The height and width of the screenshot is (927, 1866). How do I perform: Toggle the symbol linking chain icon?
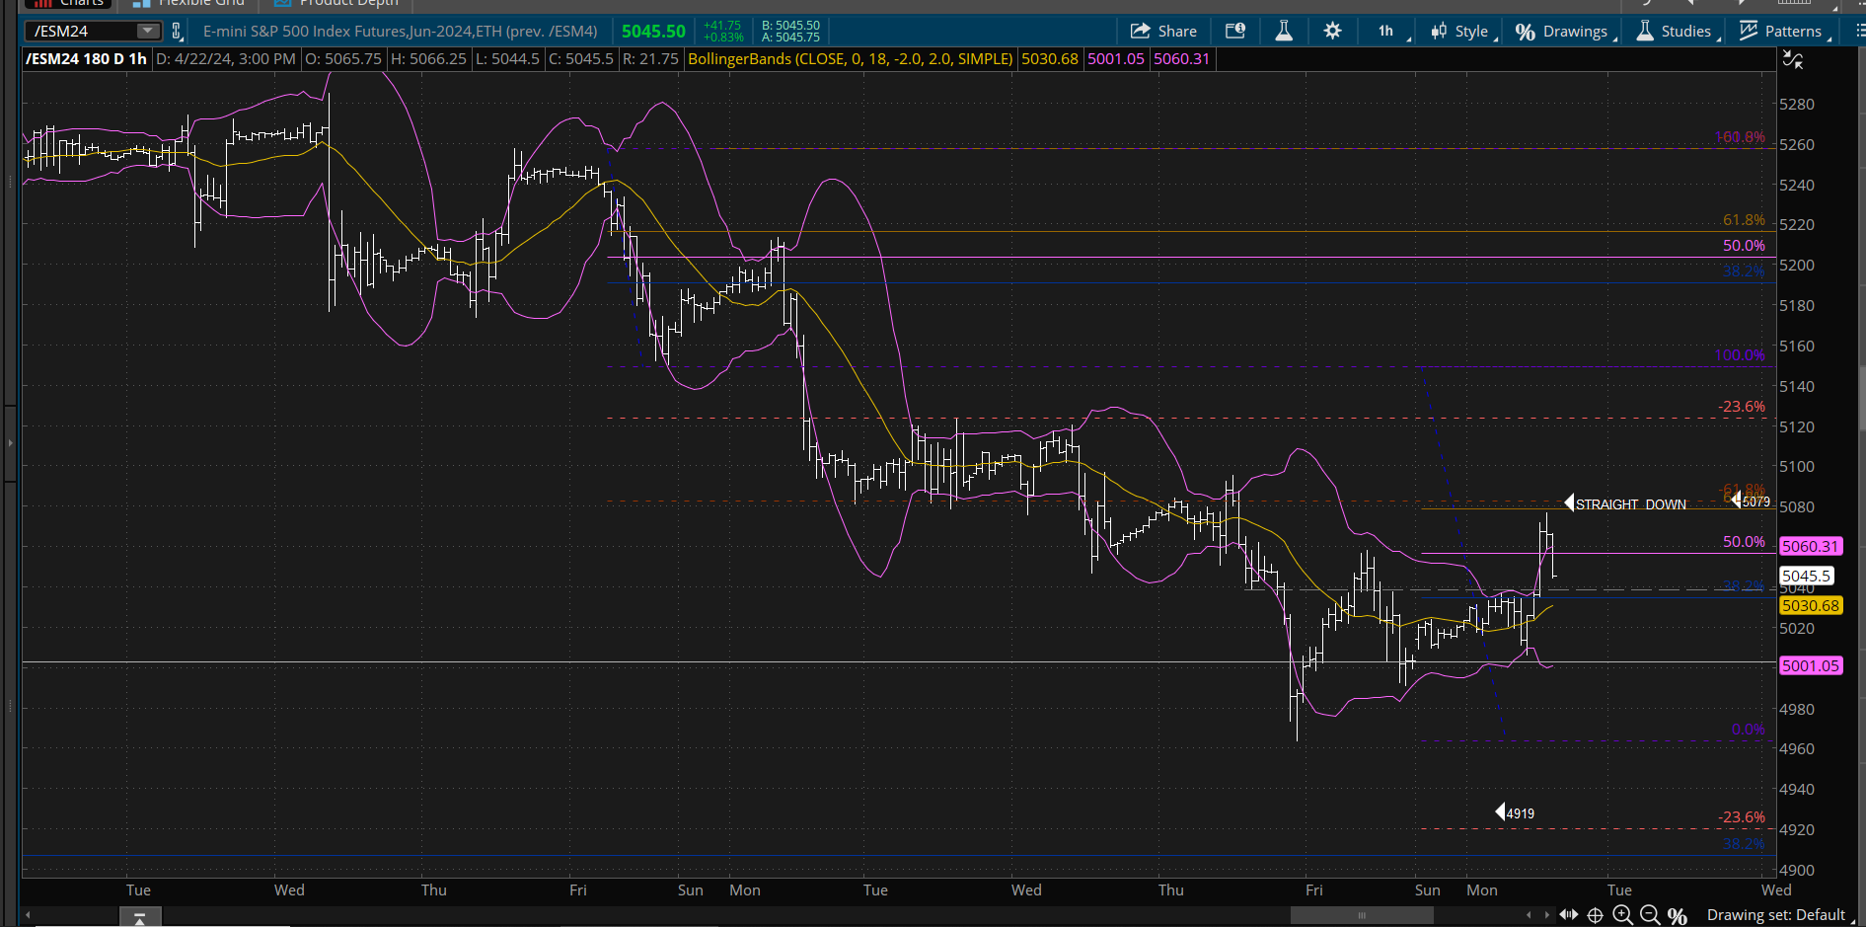[x=176, y=31]
